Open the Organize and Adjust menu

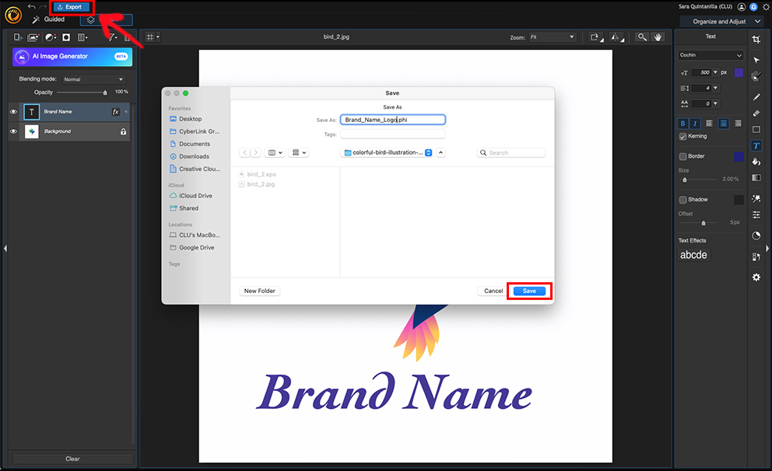(x=721, y=21)
